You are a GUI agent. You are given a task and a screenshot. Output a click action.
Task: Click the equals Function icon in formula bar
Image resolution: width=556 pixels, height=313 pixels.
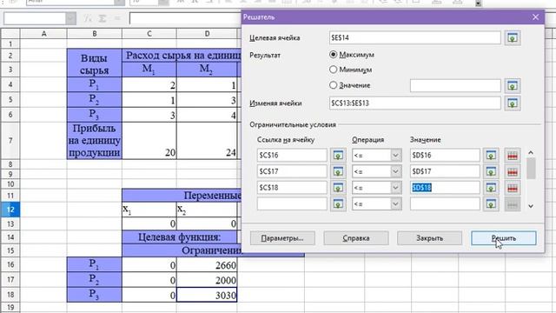click(x=117, y=18)
